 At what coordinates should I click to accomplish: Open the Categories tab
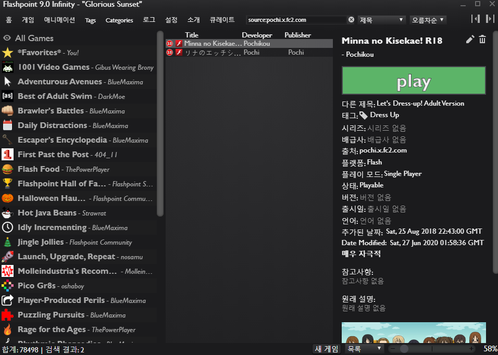pyautogui.click(x=119, y=20)
